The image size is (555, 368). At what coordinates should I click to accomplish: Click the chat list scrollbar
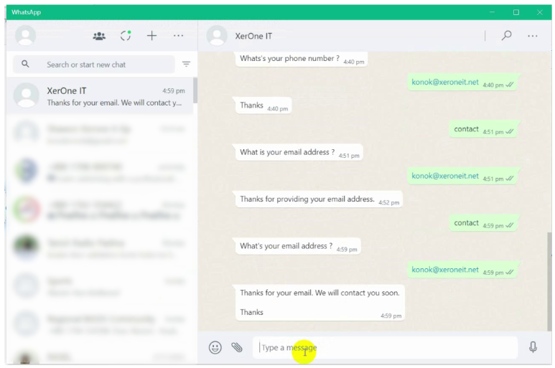195,91
